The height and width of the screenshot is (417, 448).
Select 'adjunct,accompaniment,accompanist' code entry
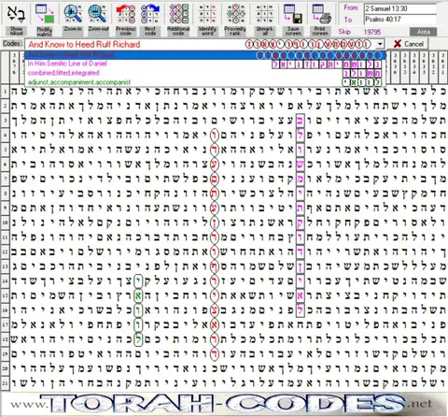point(205,82)
